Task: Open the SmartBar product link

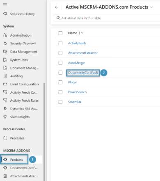Action: tap(75, 102)
